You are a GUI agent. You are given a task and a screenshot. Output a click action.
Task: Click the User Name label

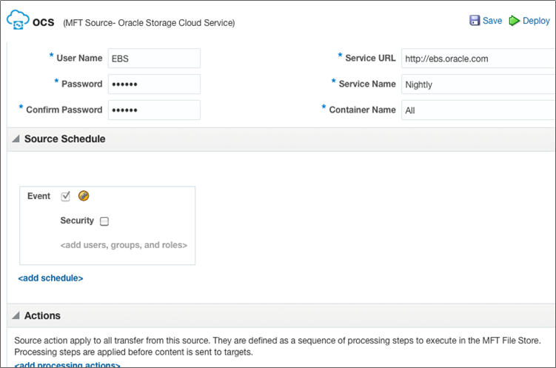[79, 58]
